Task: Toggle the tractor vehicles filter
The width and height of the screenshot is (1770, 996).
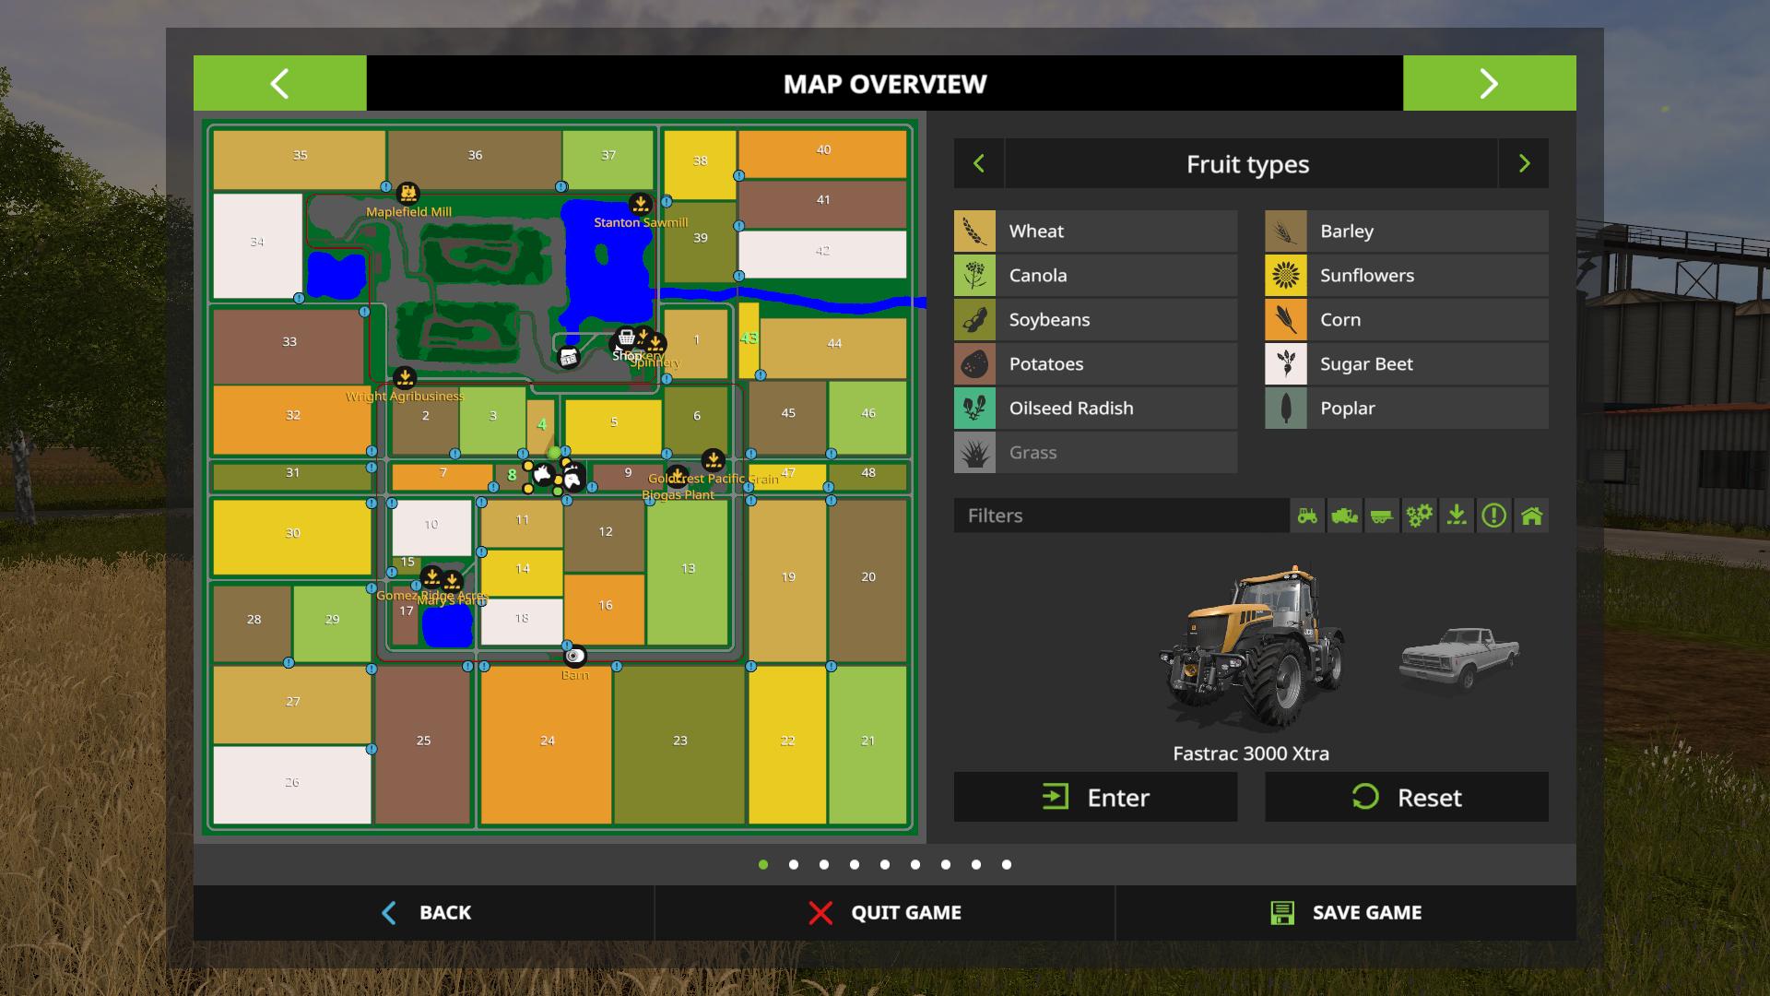Action: (1307, 516)
